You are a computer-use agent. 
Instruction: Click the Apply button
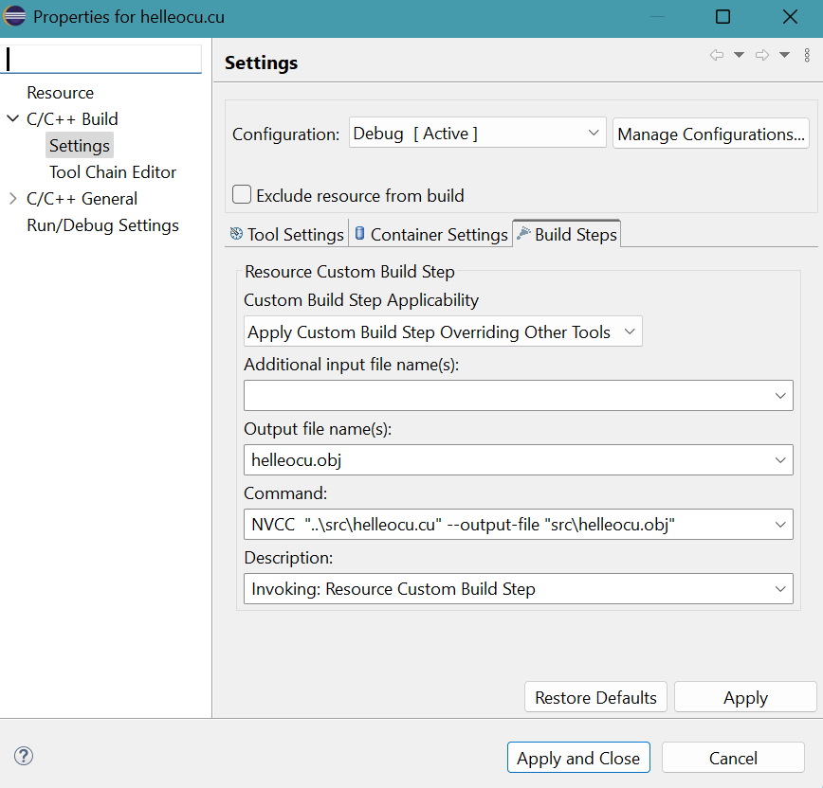tap(745, 697)
